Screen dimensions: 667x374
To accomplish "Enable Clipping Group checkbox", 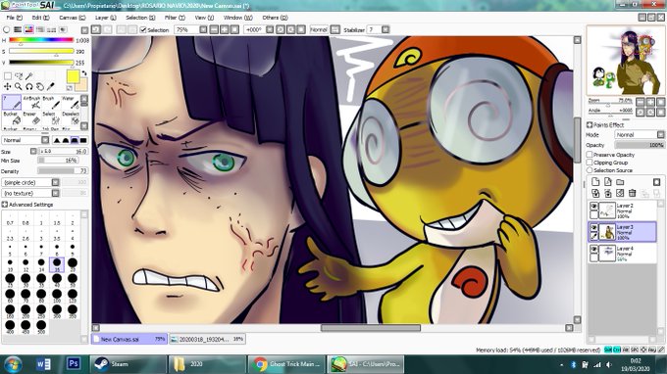I will click(x=590, y=163).
